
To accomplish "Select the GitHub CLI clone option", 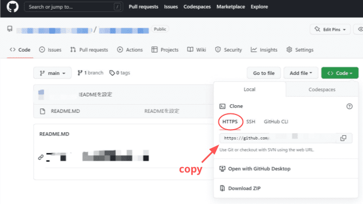I will [276, 122].
